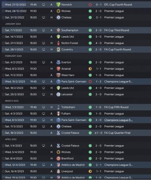Collapse the APRIL 2023 month header
Screen dimensions: 151x180
coord(11,139)
